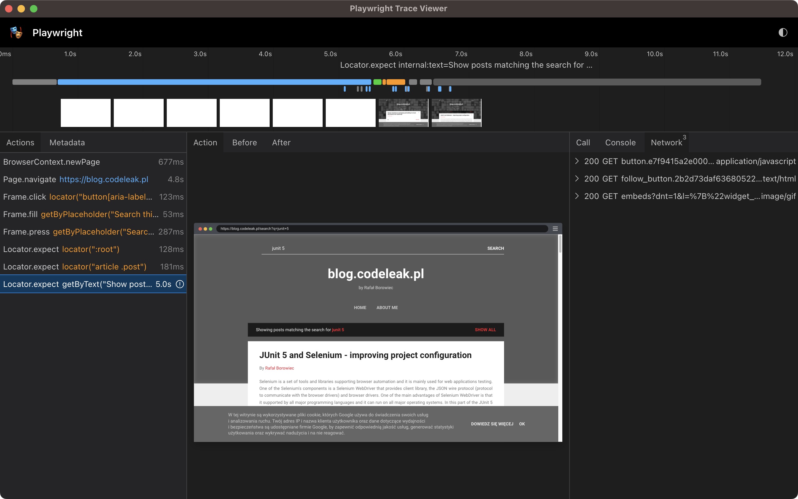The height and width of the screenshot is (499, 798).
Task: Click the SEARCH button in snapshot
Action: (496, 248)
